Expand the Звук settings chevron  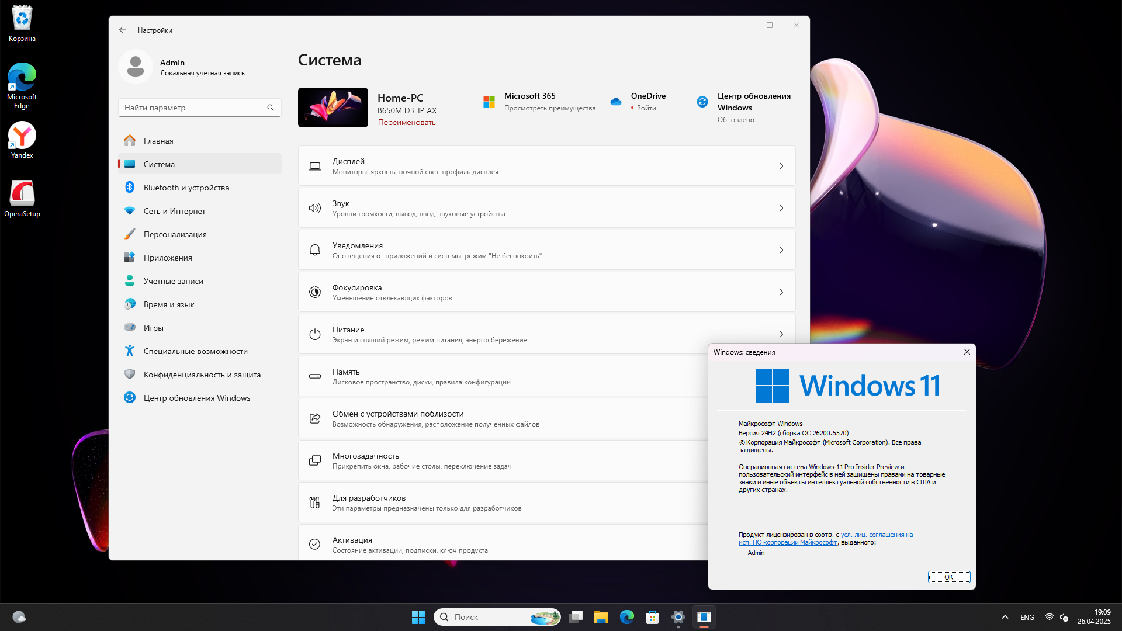click(x=781, y=208)
